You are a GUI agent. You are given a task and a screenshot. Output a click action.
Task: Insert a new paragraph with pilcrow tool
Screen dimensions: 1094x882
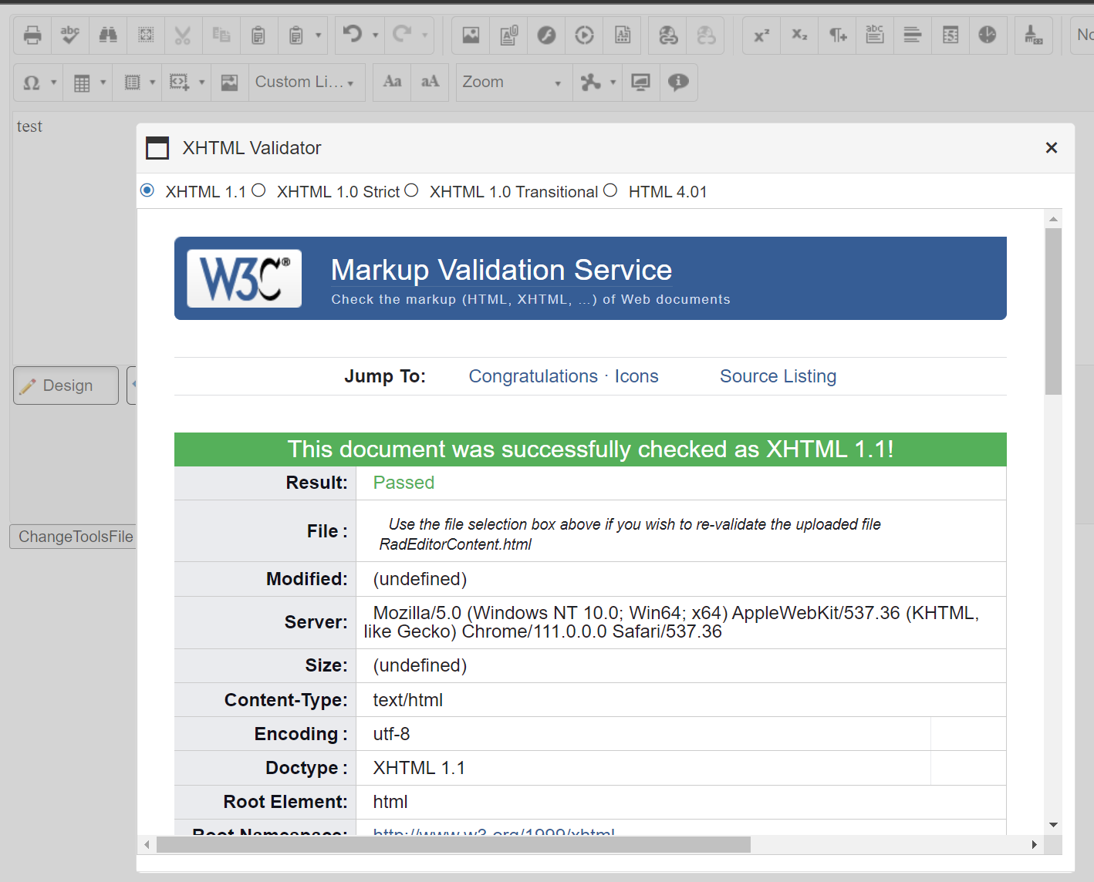(x=837, y=35)
